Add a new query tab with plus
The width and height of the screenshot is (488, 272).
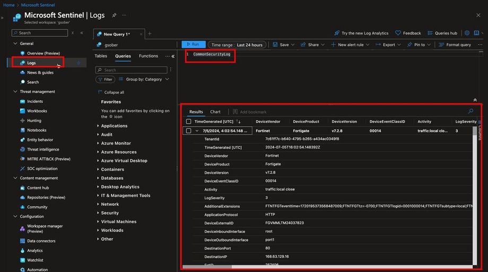pyautogui.click(x=150, y=33)
